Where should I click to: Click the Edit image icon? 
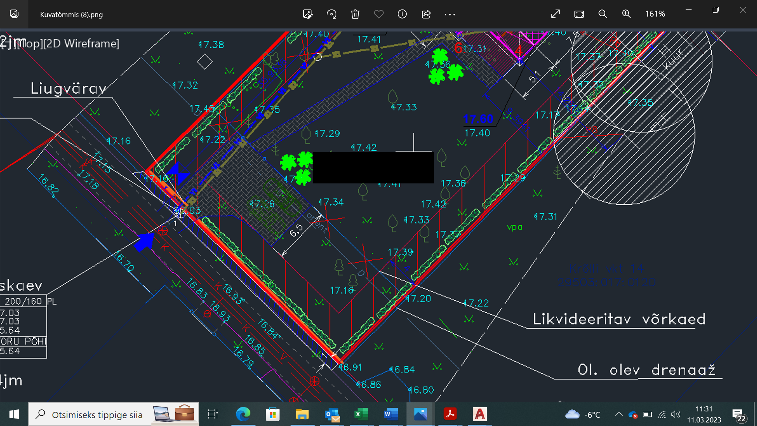pyautogui.click(x=308, y=14)
